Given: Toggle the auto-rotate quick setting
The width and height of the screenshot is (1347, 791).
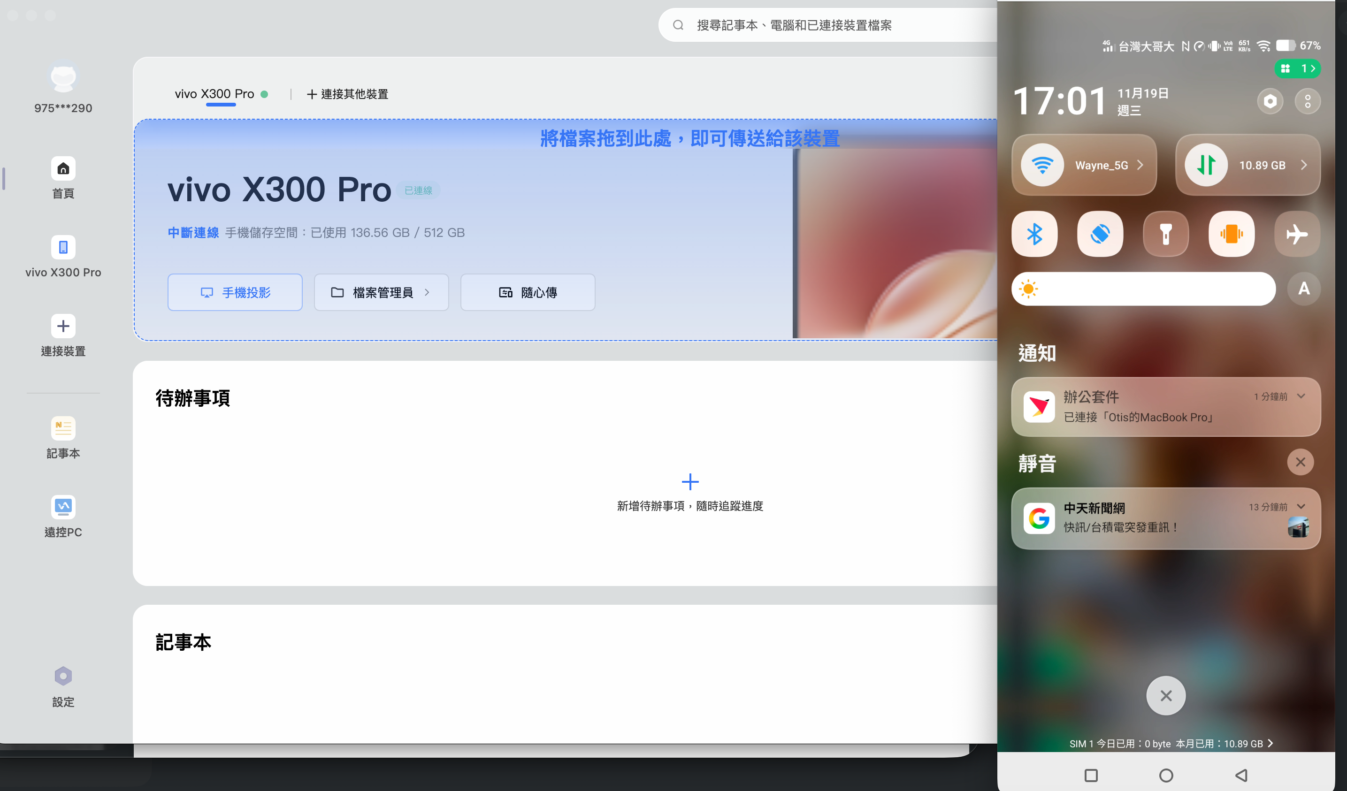Looking at the screenshot, I should tap(1100, 234).
